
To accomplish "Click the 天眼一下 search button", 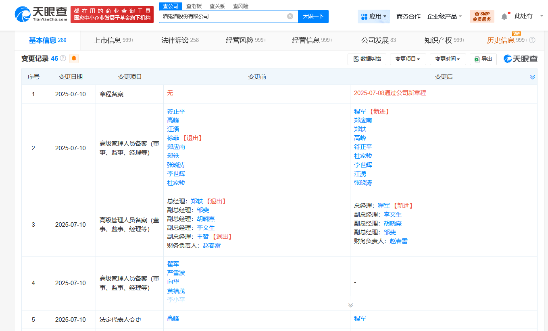I will 313,17.
